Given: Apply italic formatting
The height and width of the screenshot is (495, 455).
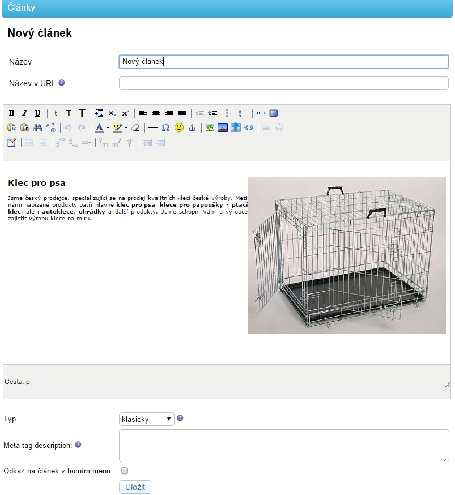Looking at the screenshot, I should 24,113.
